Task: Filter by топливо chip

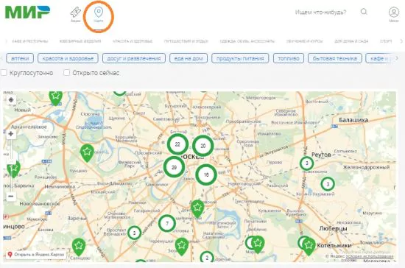Action: coord(289,58)
